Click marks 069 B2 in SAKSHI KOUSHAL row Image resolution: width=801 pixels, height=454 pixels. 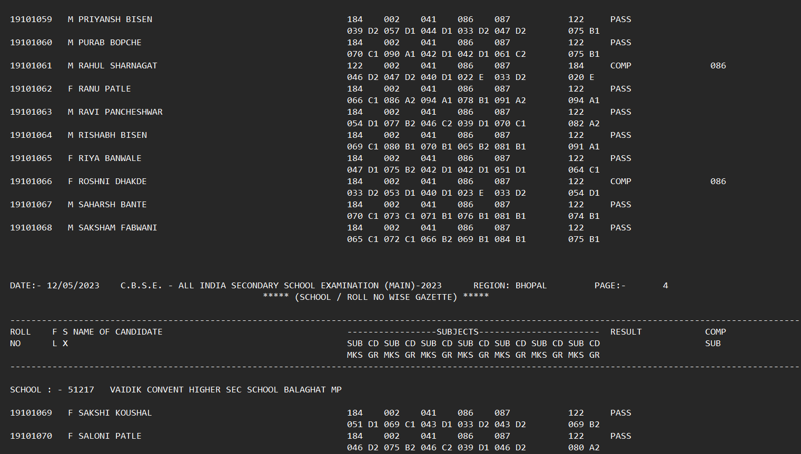584,425
